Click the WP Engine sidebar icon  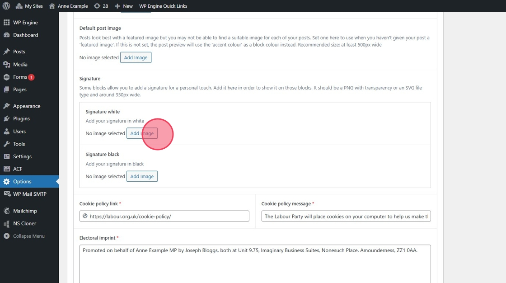coord(6,22)
